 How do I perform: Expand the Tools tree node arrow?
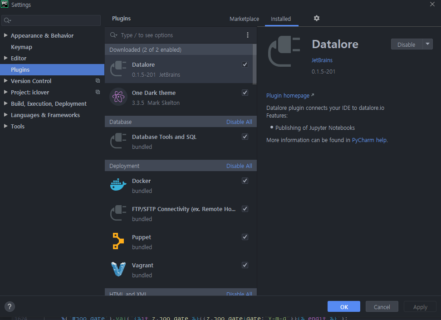pyautogui.click(x=5, y=126)
